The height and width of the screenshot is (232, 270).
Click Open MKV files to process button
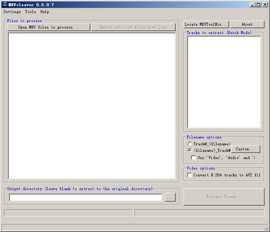click(49, 27)
